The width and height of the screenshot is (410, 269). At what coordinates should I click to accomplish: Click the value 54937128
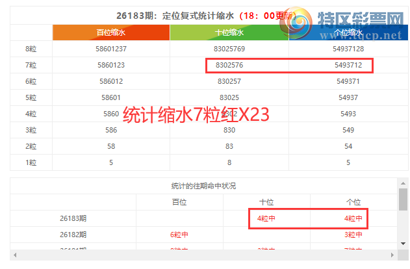coord(348,49)
